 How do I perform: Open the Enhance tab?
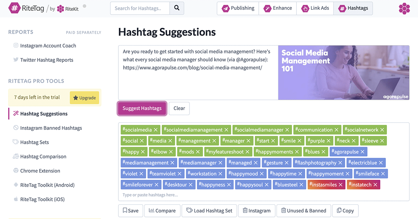click(x=278, y=8)
